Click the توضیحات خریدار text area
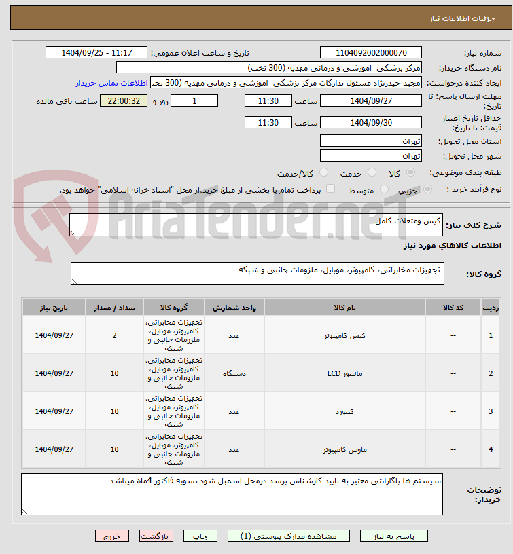Screen dimensions: 513x554 point(232,494)
